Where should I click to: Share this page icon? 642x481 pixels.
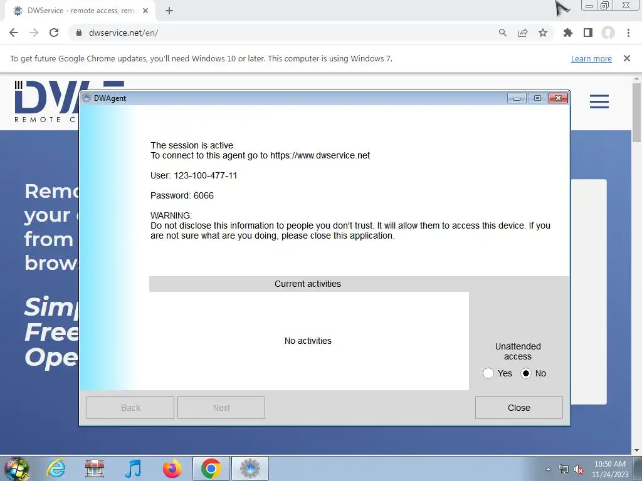pos(523,33)
